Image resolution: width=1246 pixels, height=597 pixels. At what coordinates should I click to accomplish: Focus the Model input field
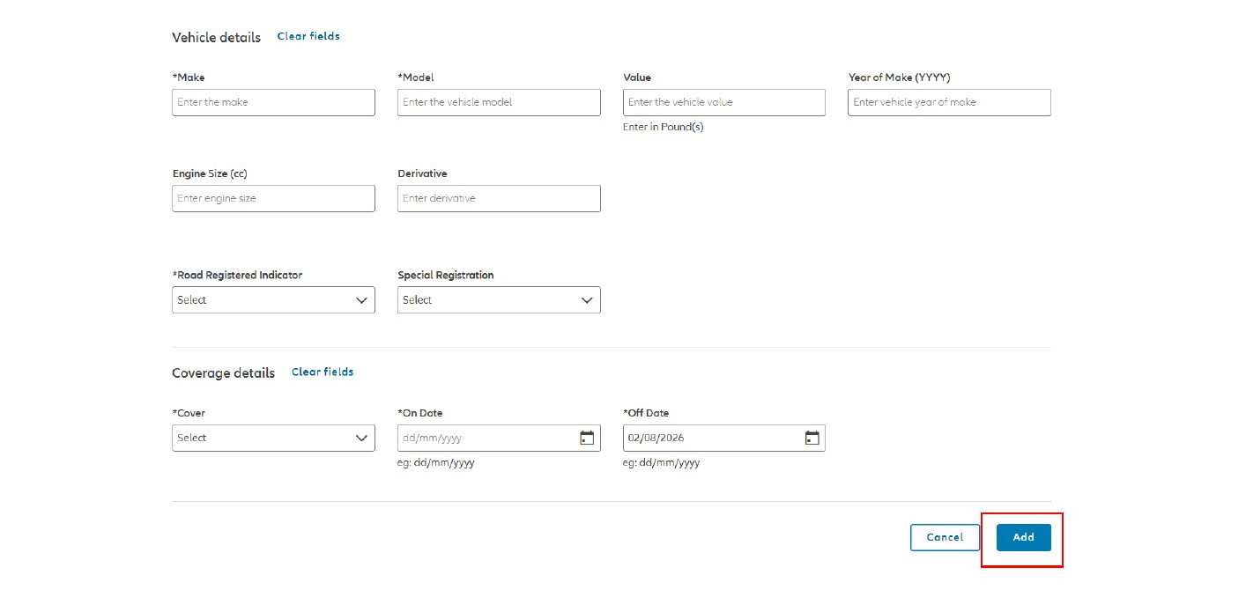point(499,102)
